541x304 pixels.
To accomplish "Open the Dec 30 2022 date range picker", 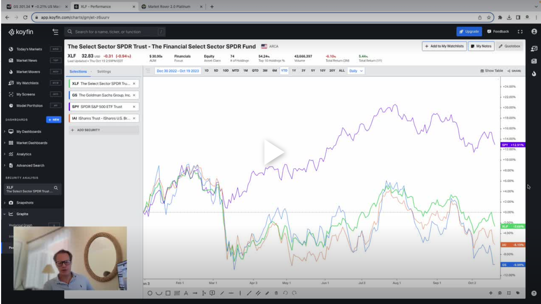I will pos(178,71).
